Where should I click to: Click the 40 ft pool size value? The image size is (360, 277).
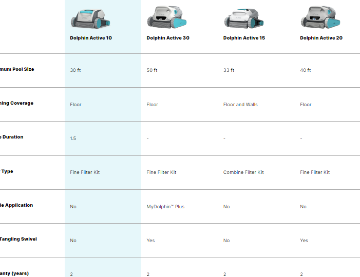[x=306, y=70]
